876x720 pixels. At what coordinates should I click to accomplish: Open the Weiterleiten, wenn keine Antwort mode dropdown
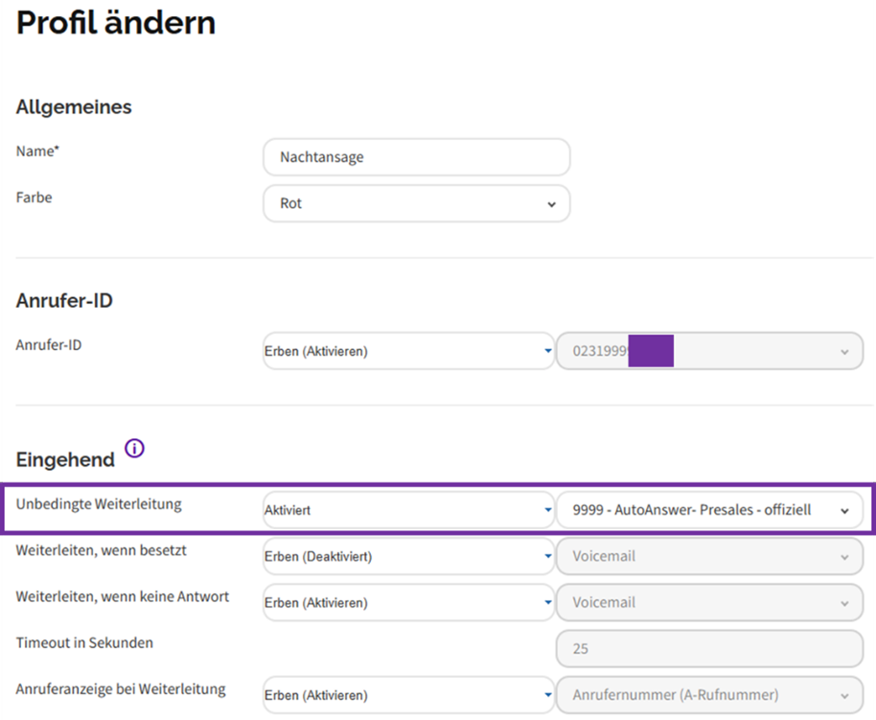(x=408, y=603)
